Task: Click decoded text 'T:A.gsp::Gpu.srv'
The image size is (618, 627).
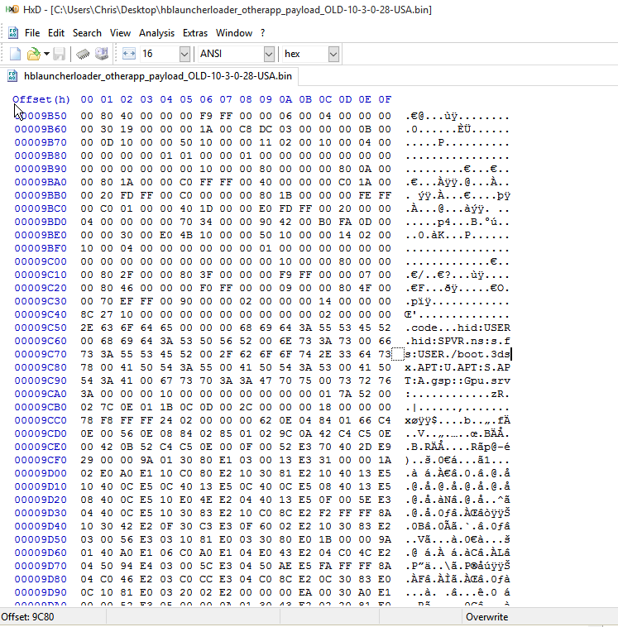Action: [x=458, y=381]
